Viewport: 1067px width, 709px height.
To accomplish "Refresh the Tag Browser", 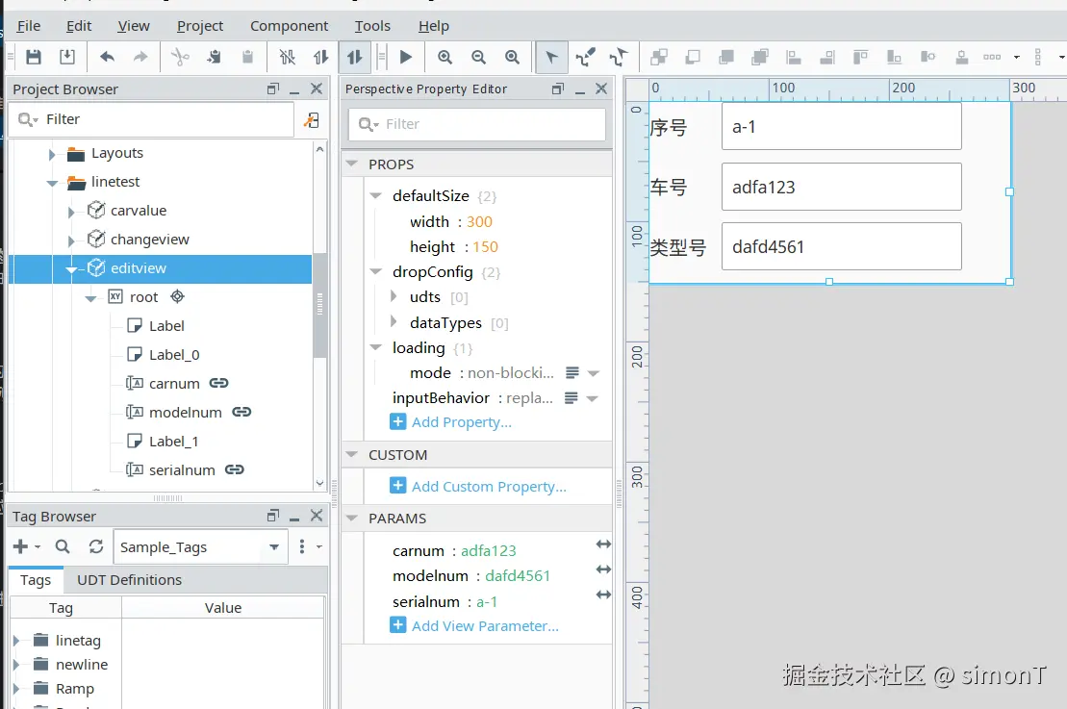I will 96,546.
